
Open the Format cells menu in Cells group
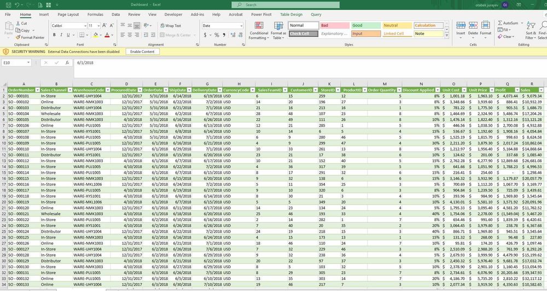pos(486,30)
